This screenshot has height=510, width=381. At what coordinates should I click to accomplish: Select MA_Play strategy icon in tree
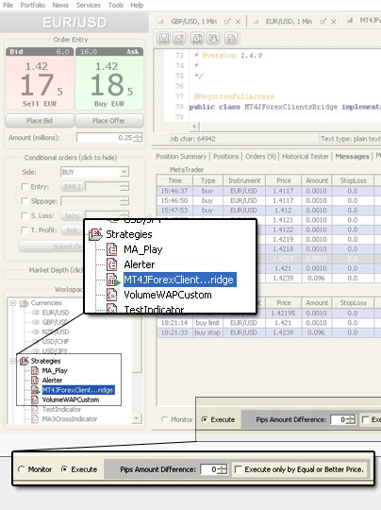[x=35, y=370]
